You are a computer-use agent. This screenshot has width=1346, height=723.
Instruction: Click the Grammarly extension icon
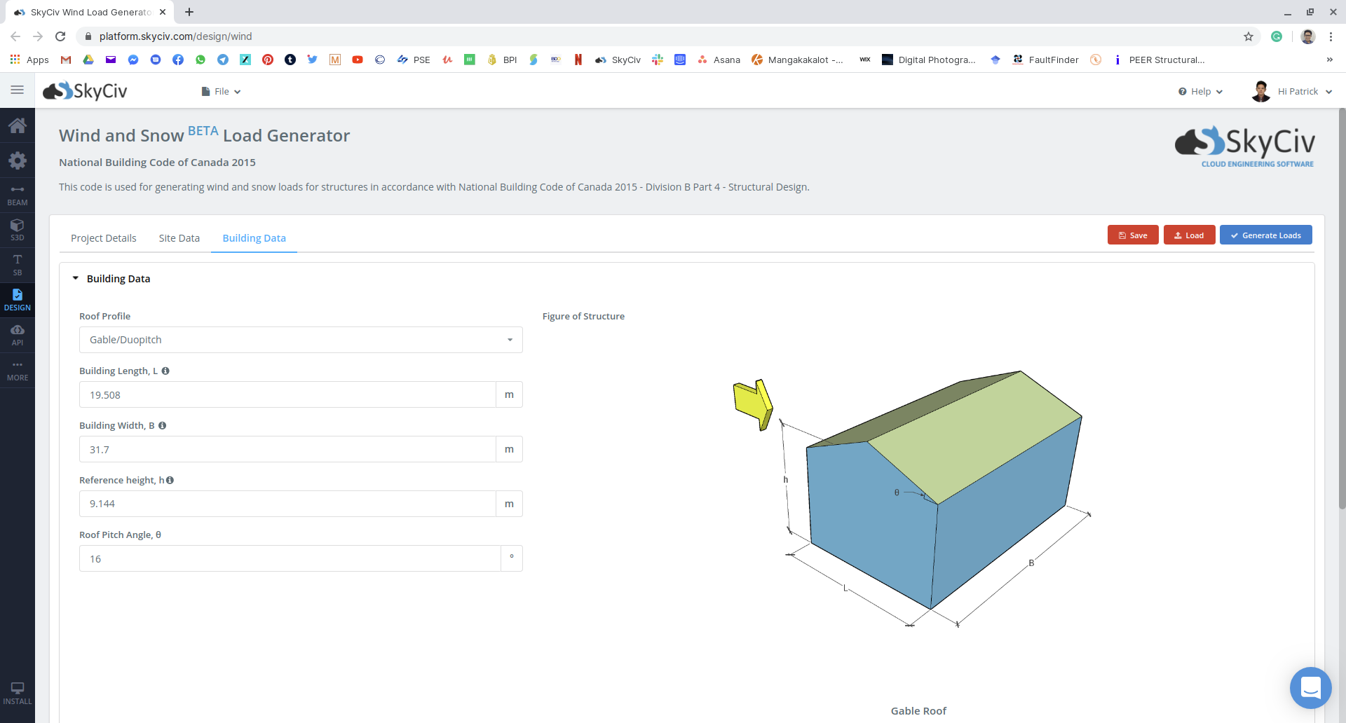coord(1277,36)
